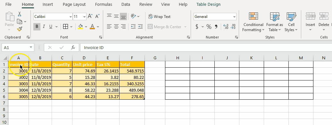Switch to the Data tab

click(126, 4)
